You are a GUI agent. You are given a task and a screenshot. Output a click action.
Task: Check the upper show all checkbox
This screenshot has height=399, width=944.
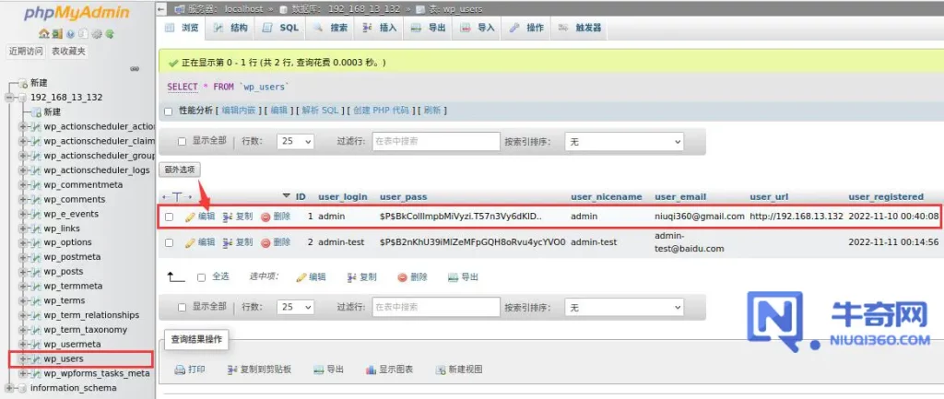182,141
